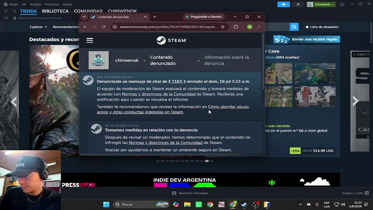
Task: Open a new Chrome tab
Action: (154, 17)
